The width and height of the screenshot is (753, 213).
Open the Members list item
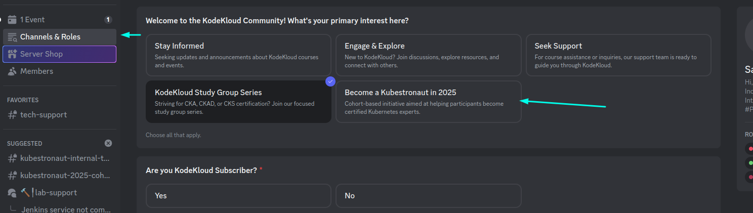point(36,71)
